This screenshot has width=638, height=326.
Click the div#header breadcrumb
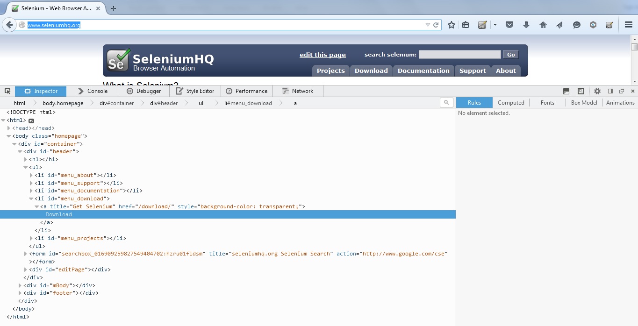(164, 103)
